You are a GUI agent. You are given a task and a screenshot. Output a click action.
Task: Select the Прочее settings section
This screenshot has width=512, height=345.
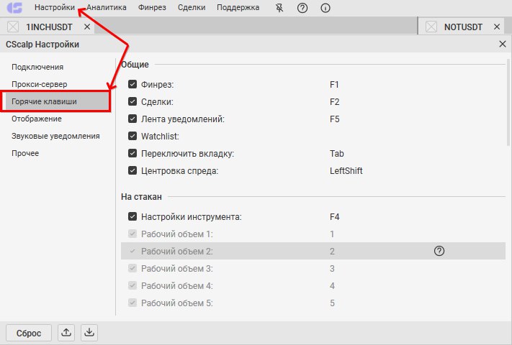(25, 153)
